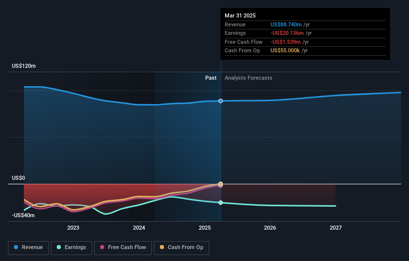Select the 2023 x-axis label
Viewport: 409px width, 261px height.
pos(73,228)
